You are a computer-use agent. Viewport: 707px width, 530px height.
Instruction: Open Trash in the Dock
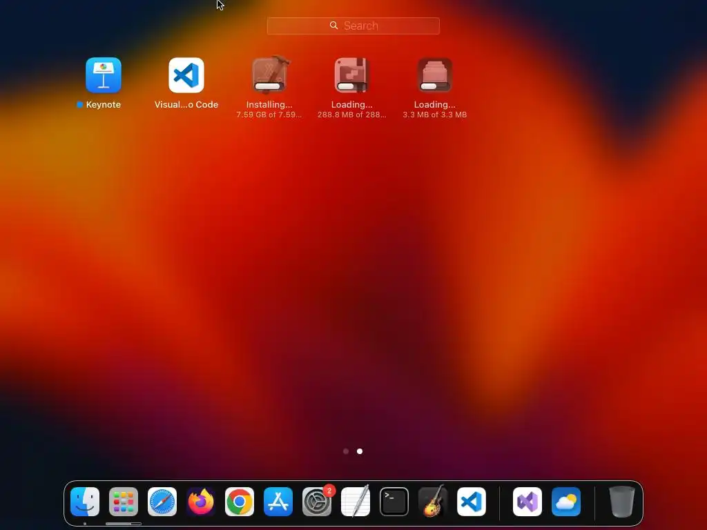pos(622,502)
